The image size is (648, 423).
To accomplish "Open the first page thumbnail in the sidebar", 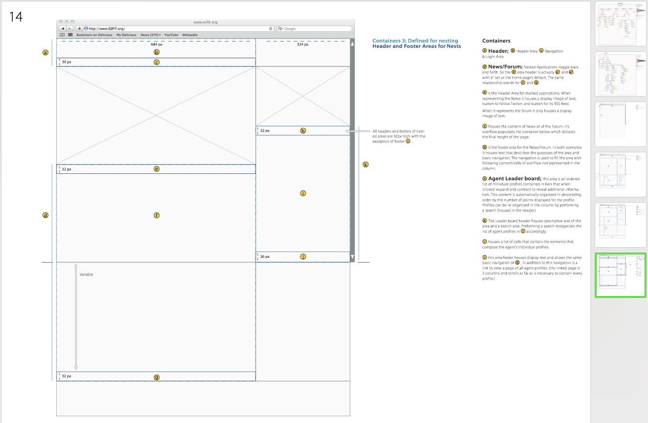I will pyautogui.click(x=621, y=23).
